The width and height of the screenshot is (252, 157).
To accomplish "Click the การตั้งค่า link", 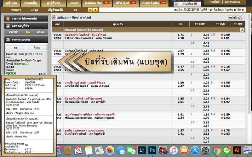I will click(x=215, y=2).
